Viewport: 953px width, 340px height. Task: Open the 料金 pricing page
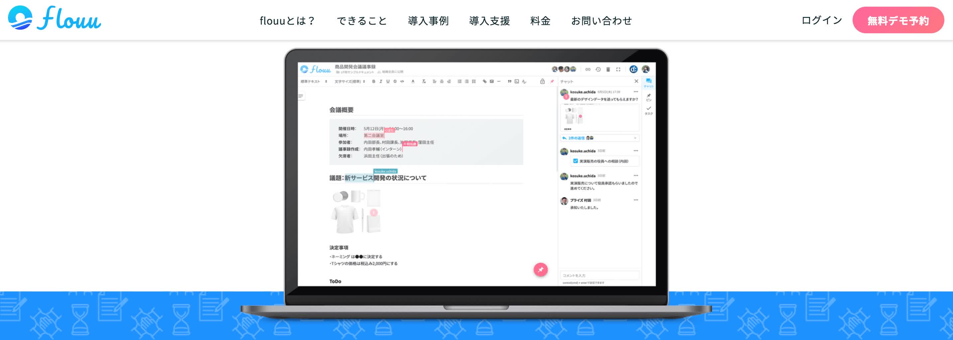(x=540, y=21)
